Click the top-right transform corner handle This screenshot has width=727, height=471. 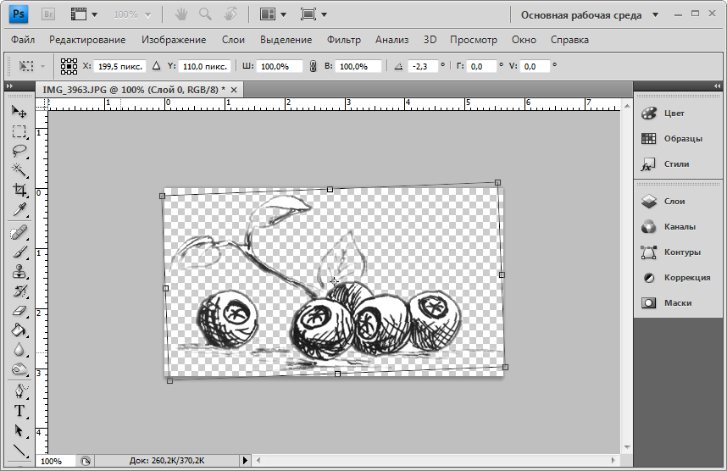497,183
